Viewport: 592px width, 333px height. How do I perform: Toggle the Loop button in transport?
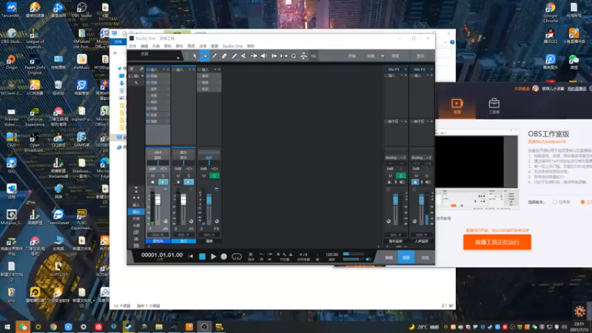[237, 256]
